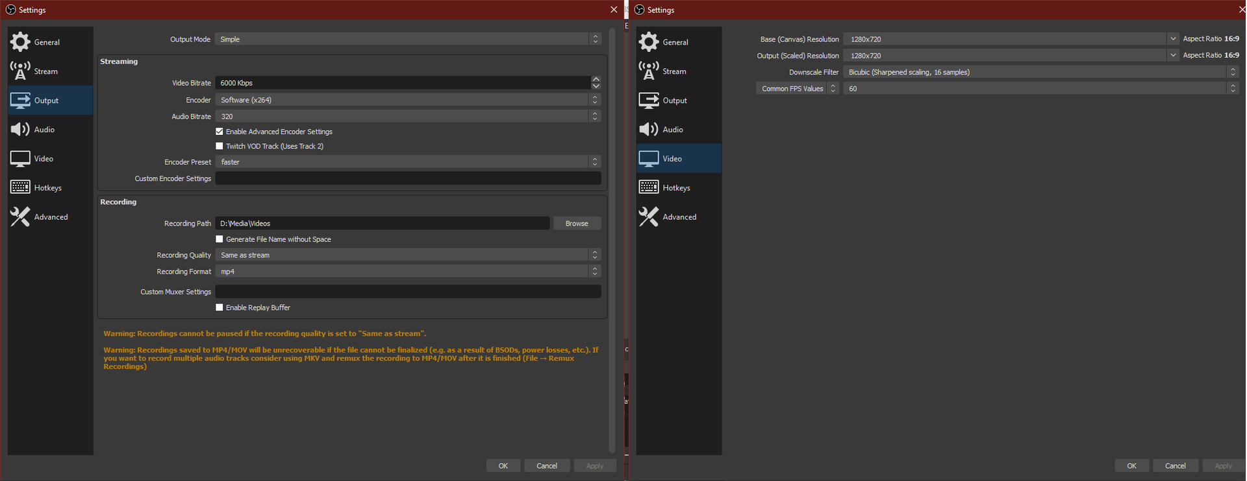This screenshot has width=1247, height=481.
Task: Select Output label in right Settings sidebar
Action: (x=675, y=100)
